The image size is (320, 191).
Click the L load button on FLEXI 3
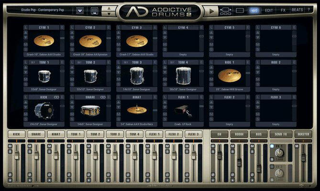click(x=258, y=97)
